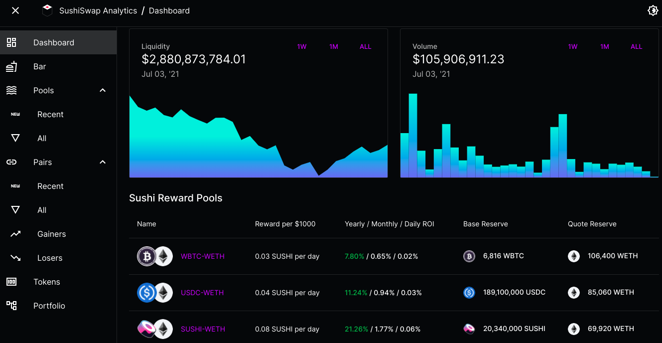Click the Portfolio tree icon

(x=11, y=306)
